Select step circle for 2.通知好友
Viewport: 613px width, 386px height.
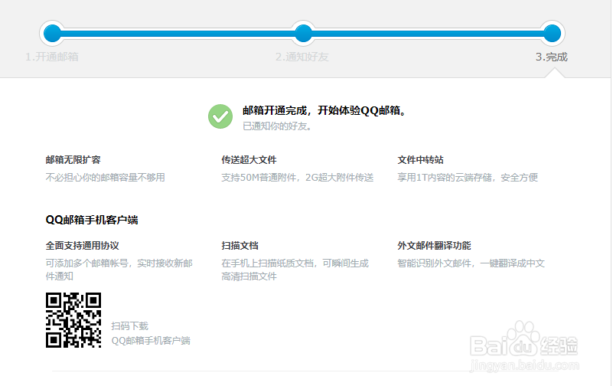coord(303,33)
